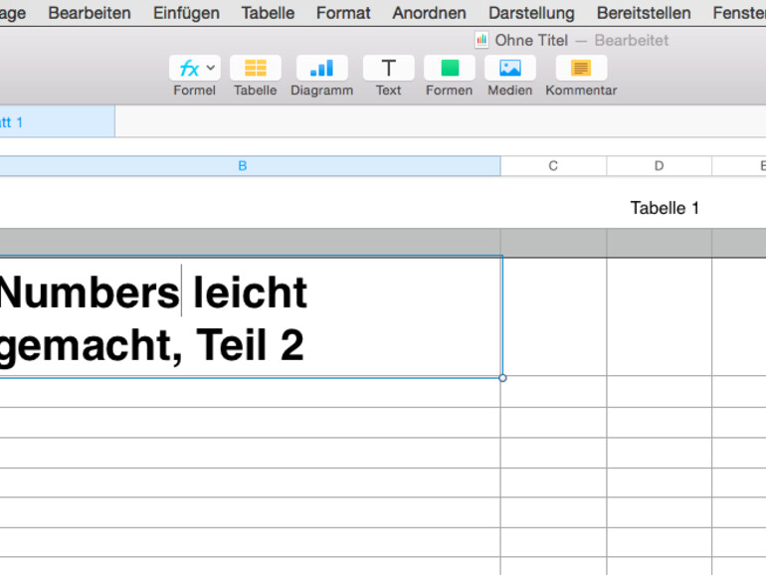
Task: Select the Blatt 1 sheet tab
Action: click(x=57, y=121)
